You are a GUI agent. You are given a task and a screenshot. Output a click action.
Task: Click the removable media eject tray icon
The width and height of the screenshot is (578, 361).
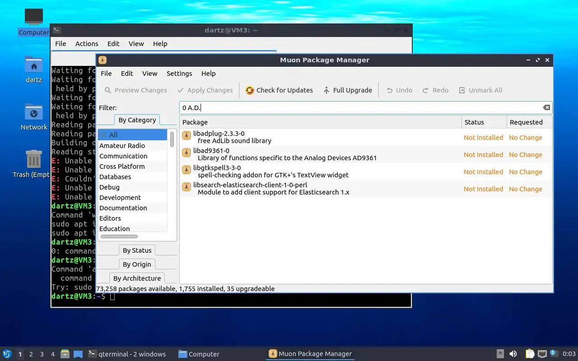point(500,354)
